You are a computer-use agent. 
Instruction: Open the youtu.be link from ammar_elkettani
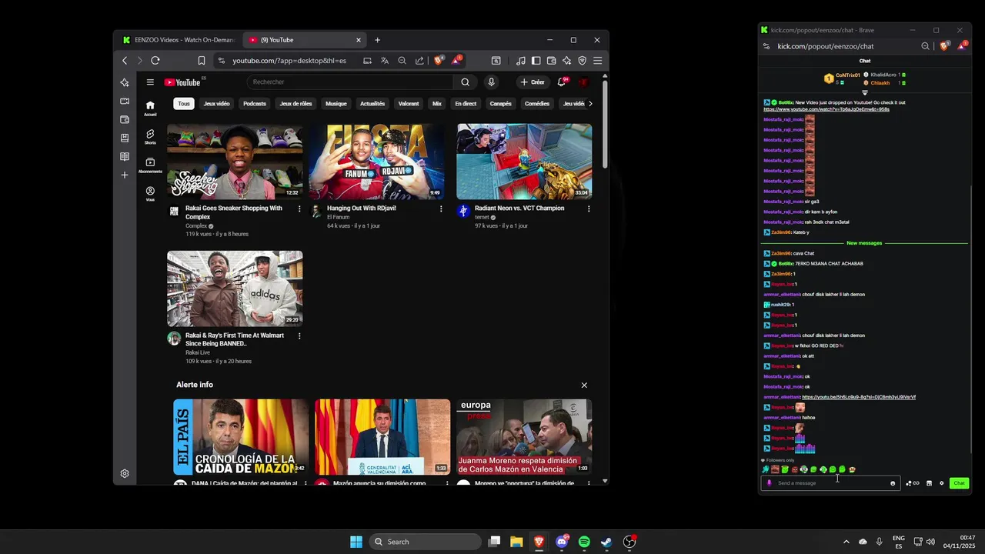[859, 397]
